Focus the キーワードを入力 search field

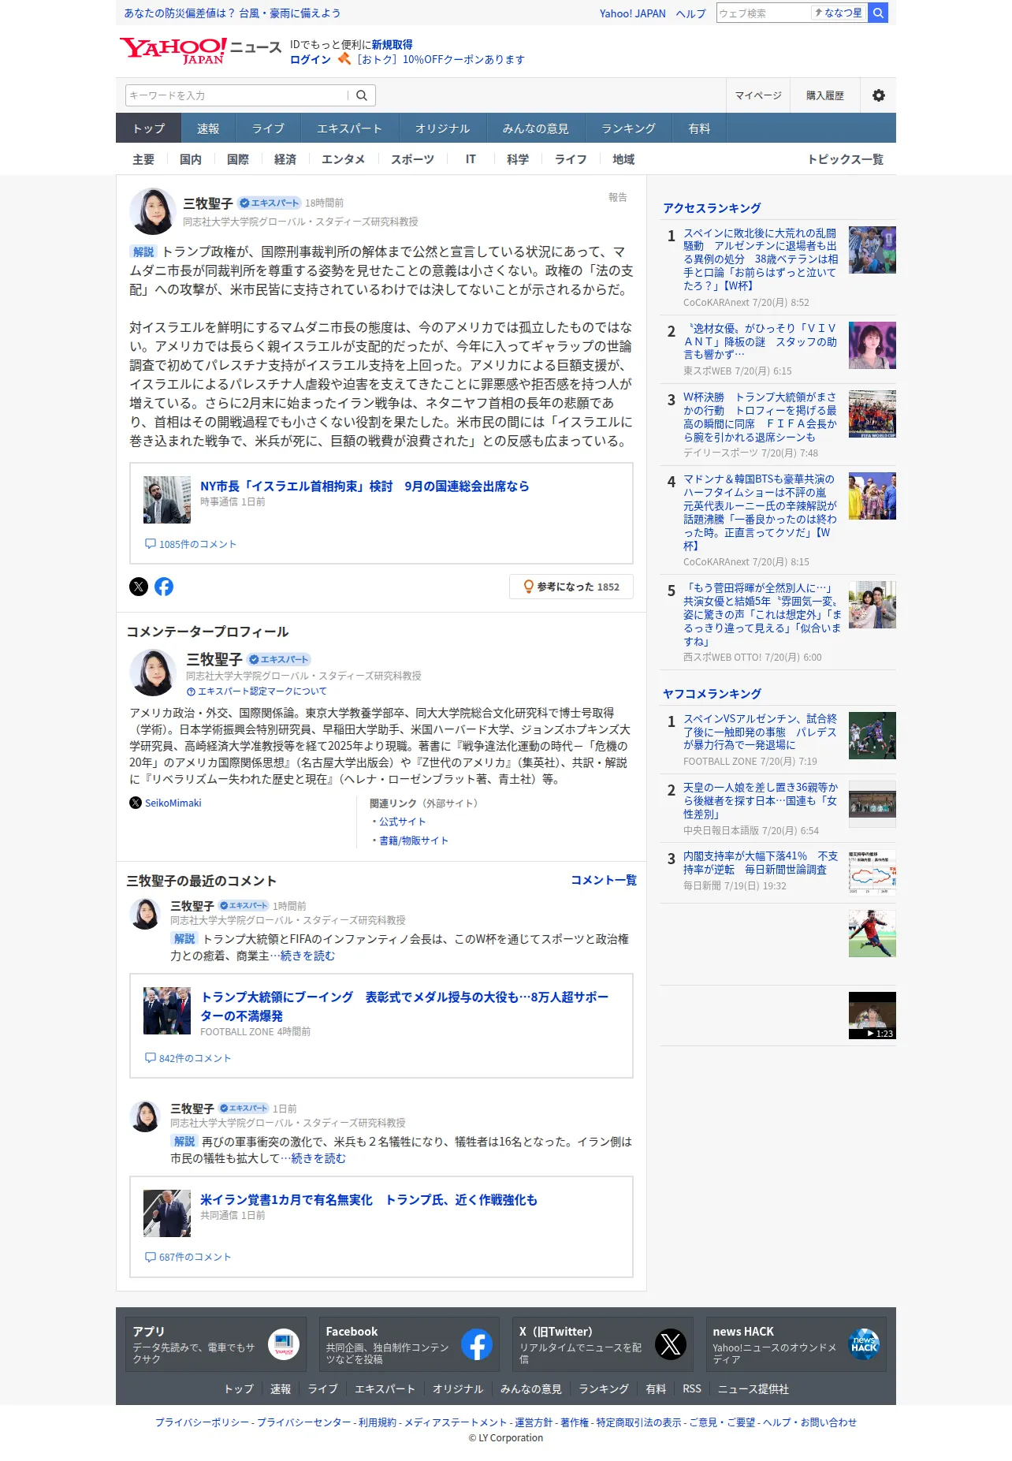[236, 95]
